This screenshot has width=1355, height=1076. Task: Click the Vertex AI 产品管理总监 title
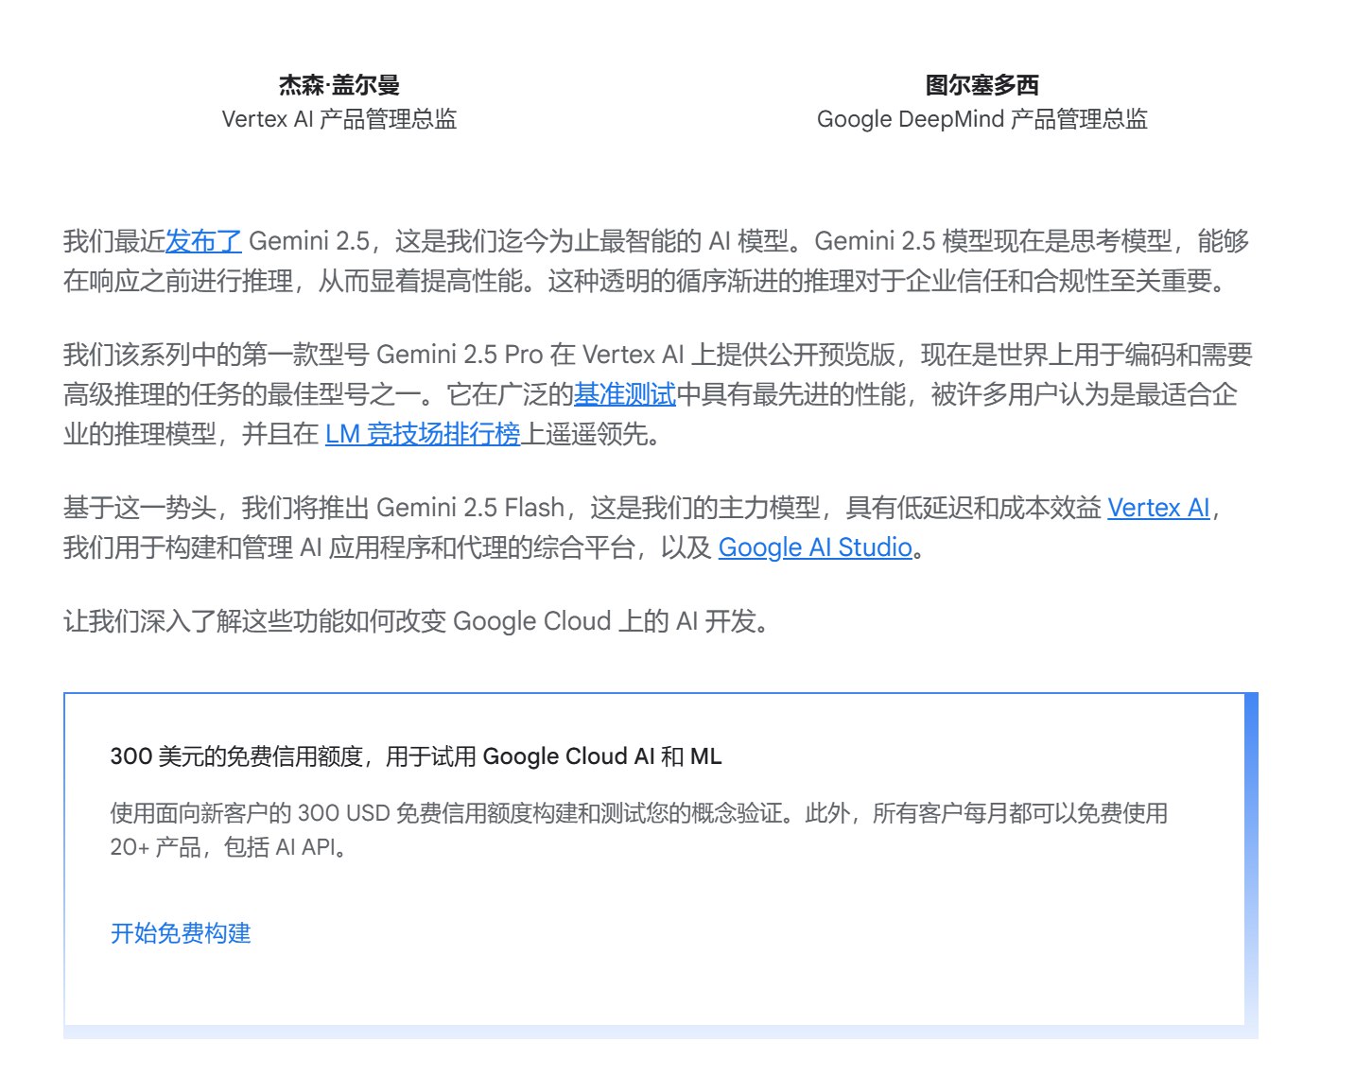339,119
